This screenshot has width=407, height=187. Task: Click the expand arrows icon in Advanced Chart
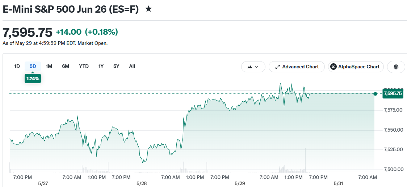point(277,67)
